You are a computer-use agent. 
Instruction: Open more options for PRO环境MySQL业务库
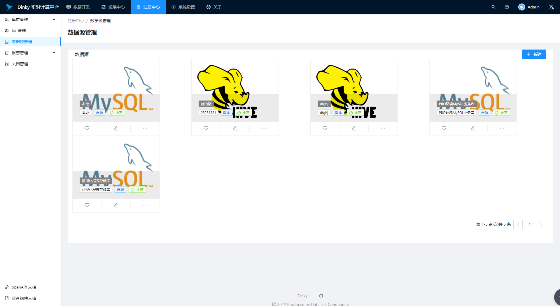coord(502,128)
